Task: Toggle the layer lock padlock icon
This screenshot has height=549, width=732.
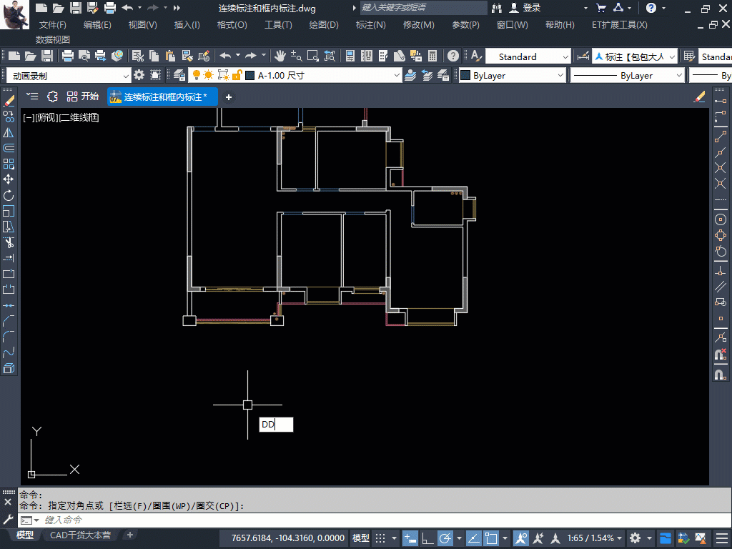Action: [237, 74]
